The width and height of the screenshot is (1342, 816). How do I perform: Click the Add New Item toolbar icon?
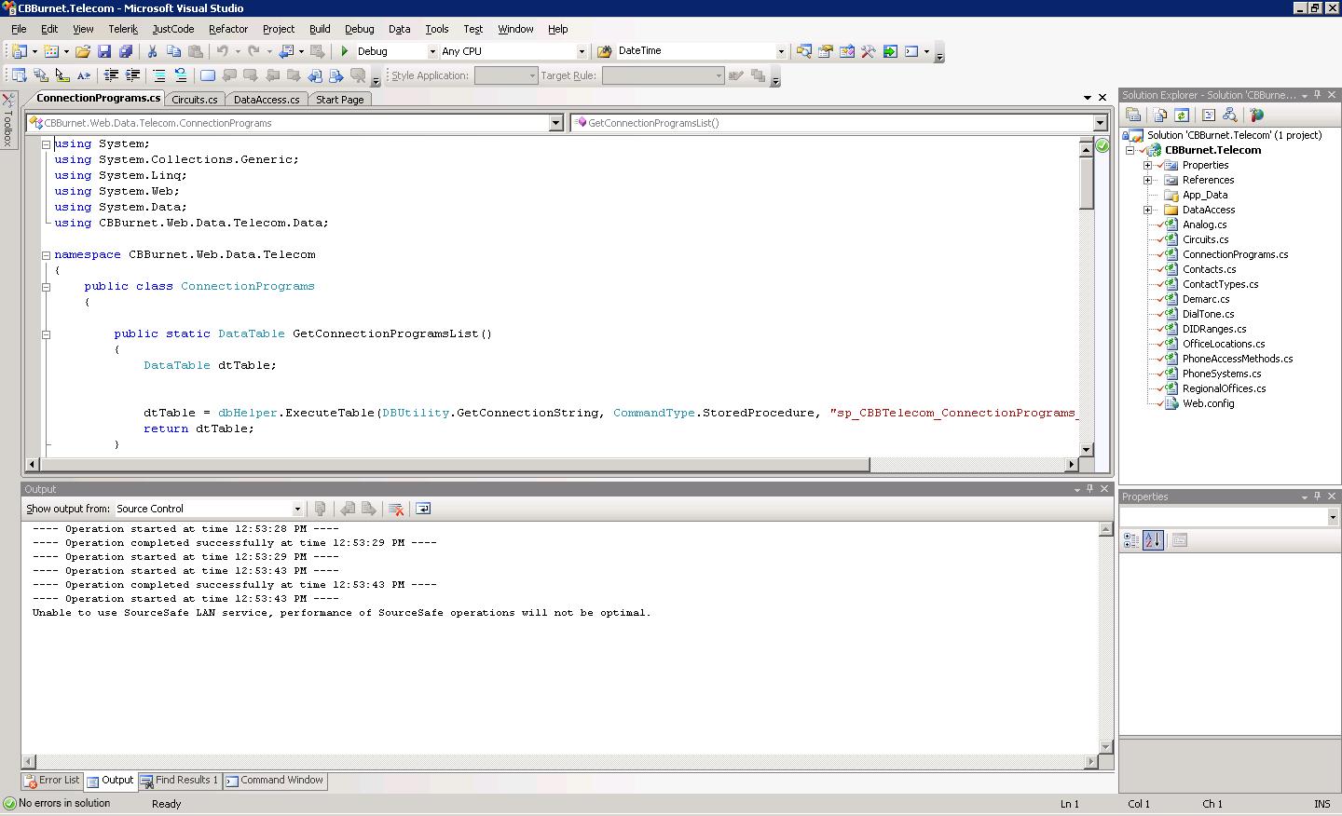click(51, 51)
